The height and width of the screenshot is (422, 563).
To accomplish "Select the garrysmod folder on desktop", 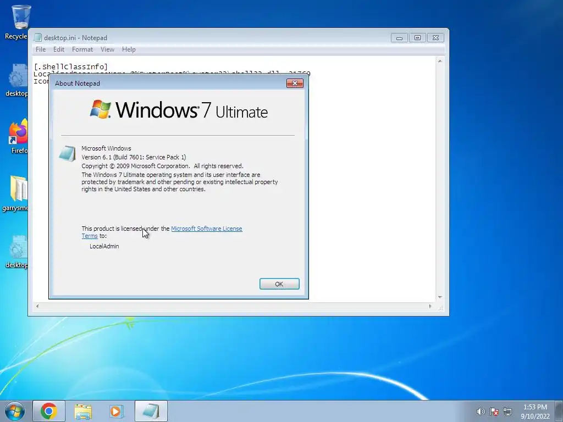I will click(15, 193).
